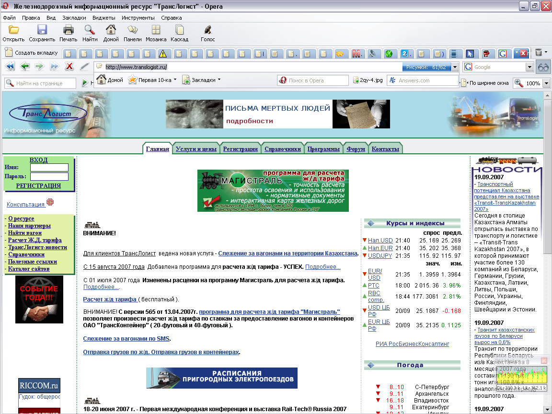552x414 pixels.
Task: Click the Найти вагон sidebar link
Action: [x=24, y=233]
